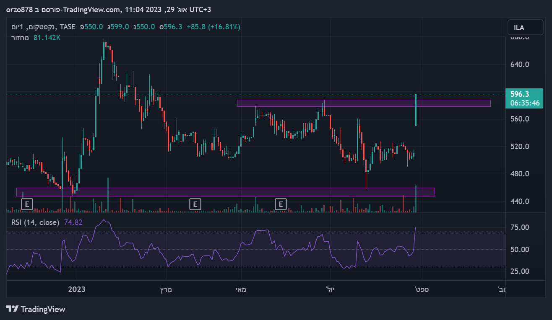Click the מאי time axis label
The height and width of the screenshot is (320, 552).
pos(241,289)
